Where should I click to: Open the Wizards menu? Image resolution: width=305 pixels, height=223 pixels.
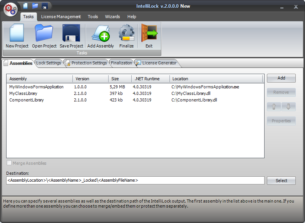click(112, 17)
